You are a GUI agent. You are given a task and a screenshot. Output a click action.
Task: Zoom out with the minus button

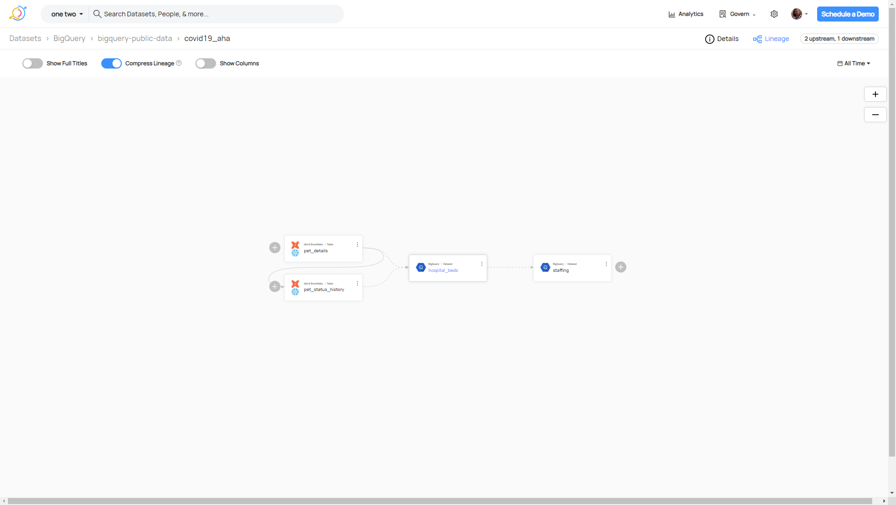[875, 115]
